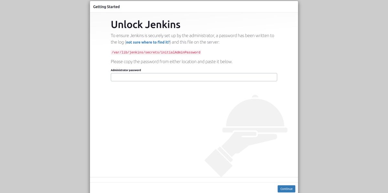The height and width of the screenshot is (193, 388).
Task: Click the Unlock Jenkins heading
Action: click(145, 25)
